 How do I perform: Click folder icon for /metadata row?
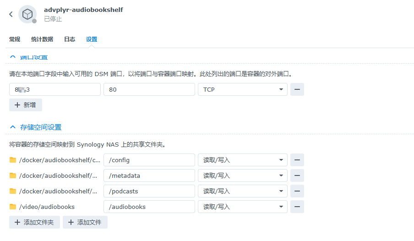[13, 175]
